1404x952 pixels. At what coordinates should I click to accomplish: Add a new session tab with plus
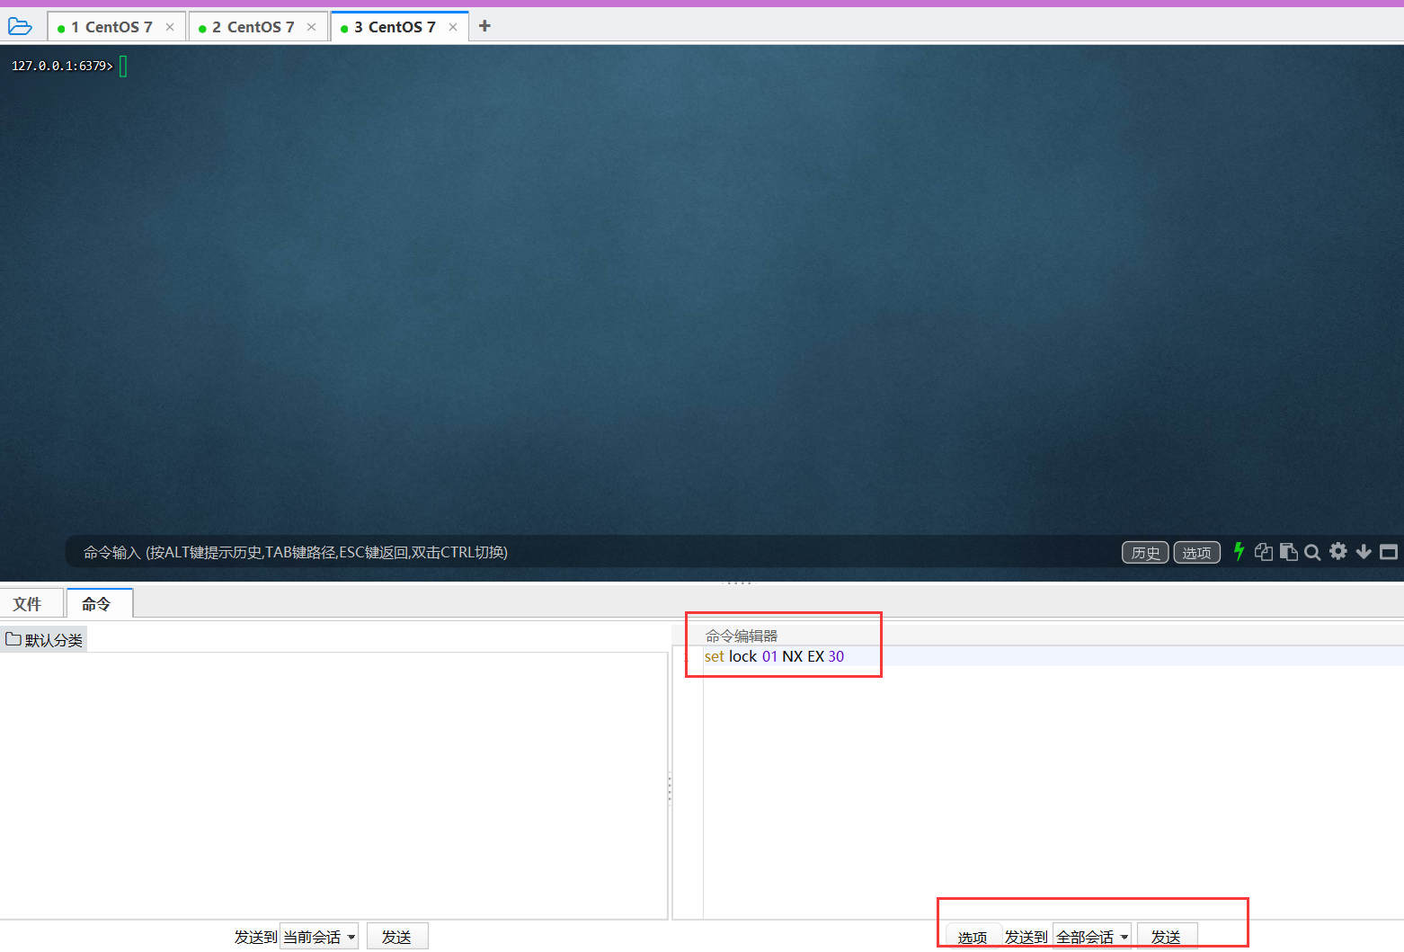click(x=484, y=26)
